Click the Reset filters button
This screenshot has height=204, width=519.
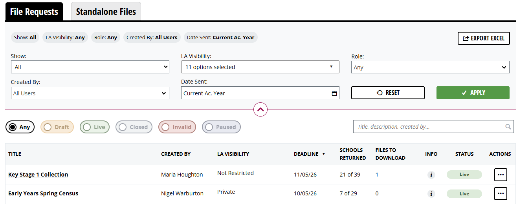click(388, 93)
